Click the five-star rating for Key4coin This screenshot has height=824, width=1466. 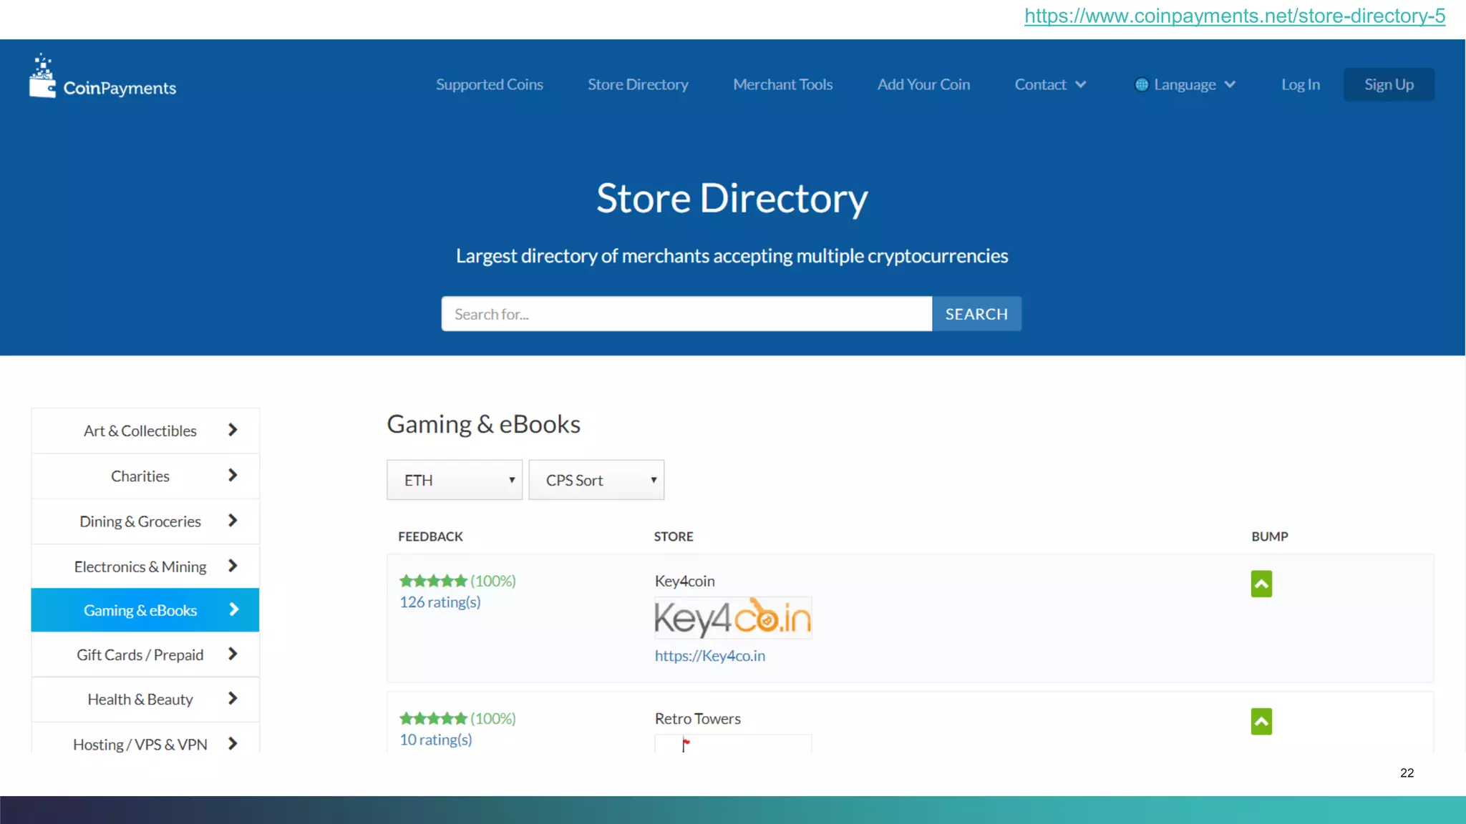click(x=433, y=581)
